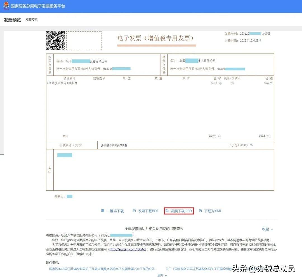Screen dimensions: 302x279
Task: Click the QR code download icon
Action: 103,211
